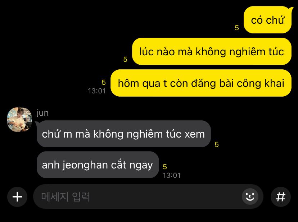Tap unread count 5 beside 'anh jeonghan' bubble
The height and width of the screenshot is (222, 298).
tap(165, 167)
